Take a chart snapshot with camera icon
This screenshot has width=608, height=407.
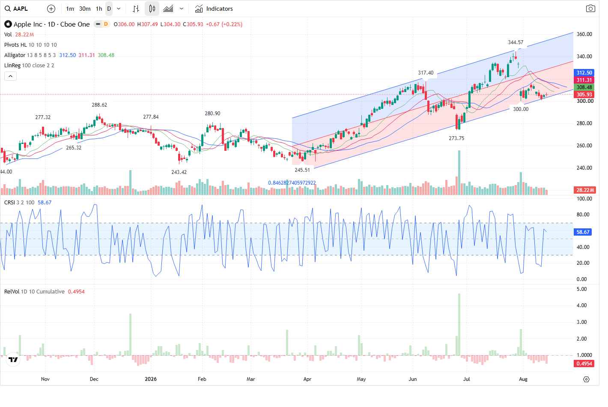point(590,9)
